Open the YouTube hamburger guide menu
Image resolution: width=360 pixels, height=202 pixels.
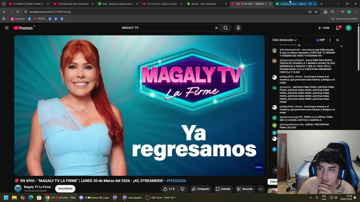point(7,28)
